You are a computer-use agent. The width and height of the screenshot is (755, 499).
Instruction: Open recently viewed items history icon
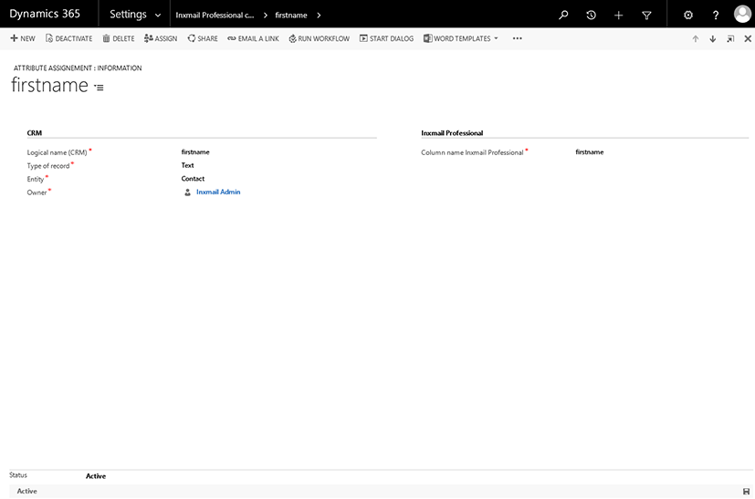click(x=591, y=15)
